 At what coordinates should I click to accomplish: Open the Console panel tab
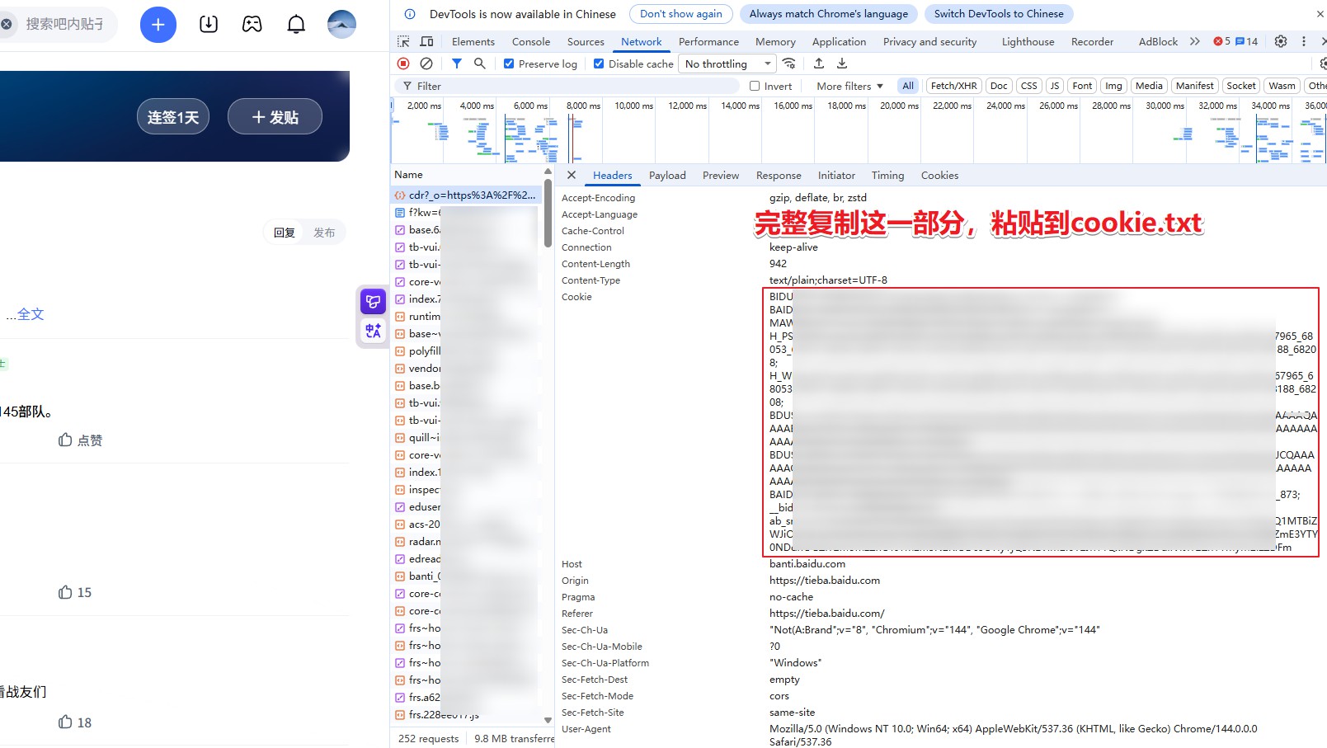click(531, 41)
